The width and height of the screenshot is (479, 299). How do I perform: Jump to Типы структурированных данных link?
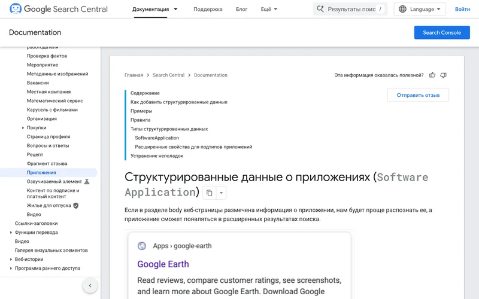pos(169,129)
